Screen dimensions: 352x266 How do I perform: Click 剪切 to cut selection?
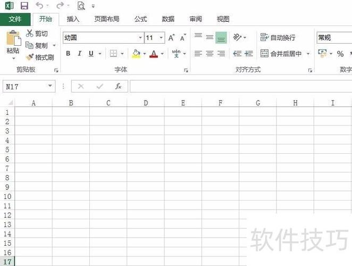pos(37,34)
